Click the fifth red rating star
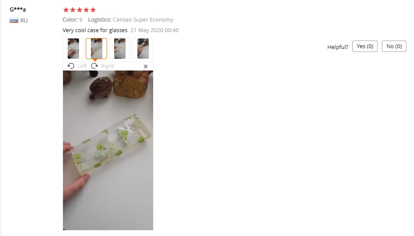The image size is (414, 236). click(x=93, y=10)
